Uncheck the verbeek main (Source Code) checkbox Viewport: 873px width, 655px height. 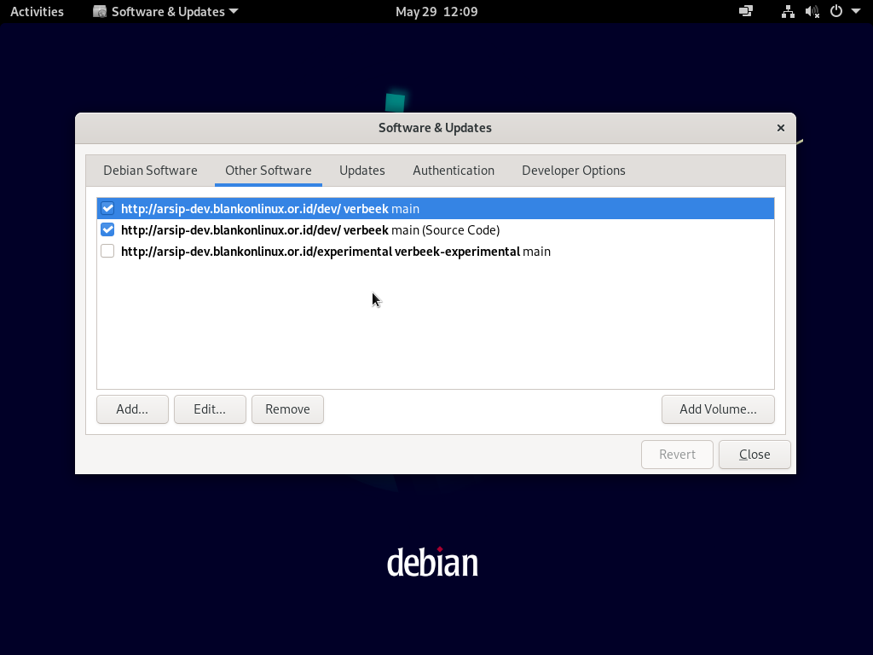pos(107,229)
